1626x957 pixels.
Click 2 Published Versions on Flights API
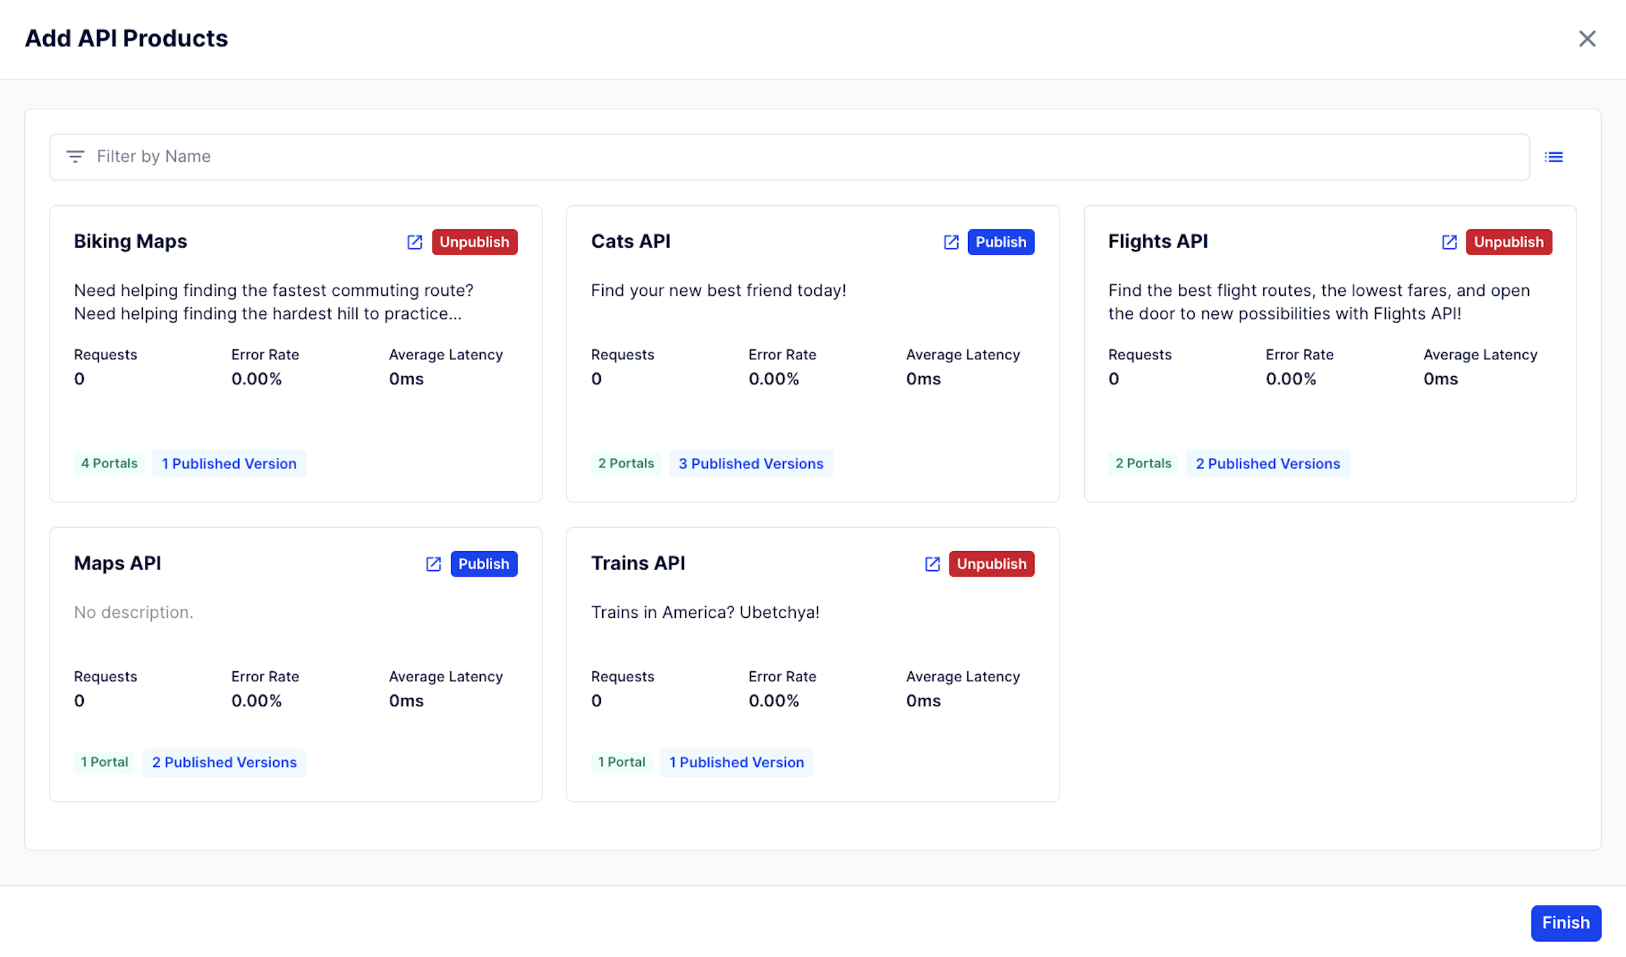click(1267, 464)
